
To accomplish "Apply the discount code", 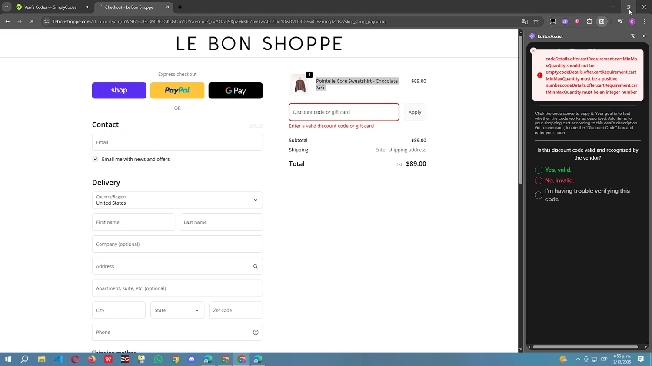I will [x=415, y=112].
